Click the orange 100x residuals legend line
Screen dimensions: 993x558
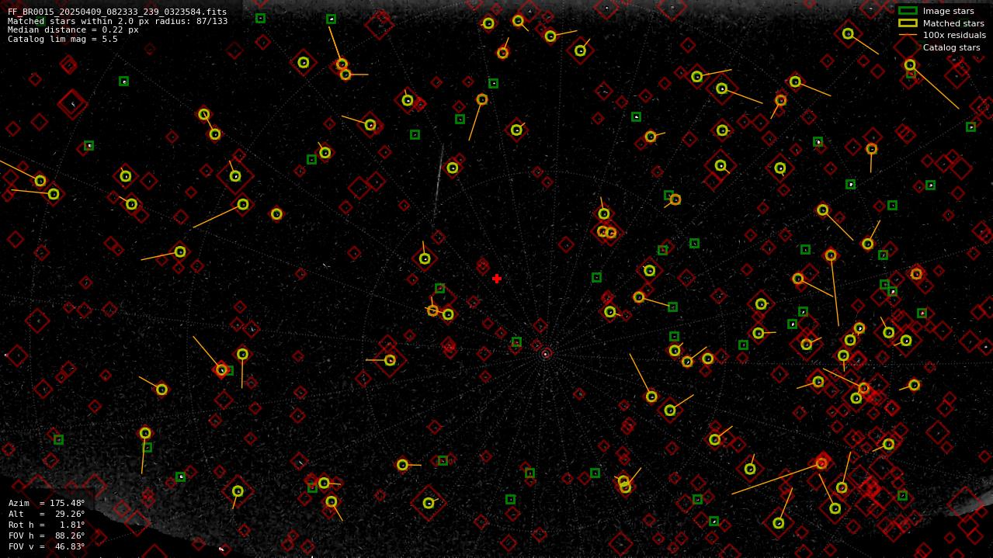tap(908, 35)
